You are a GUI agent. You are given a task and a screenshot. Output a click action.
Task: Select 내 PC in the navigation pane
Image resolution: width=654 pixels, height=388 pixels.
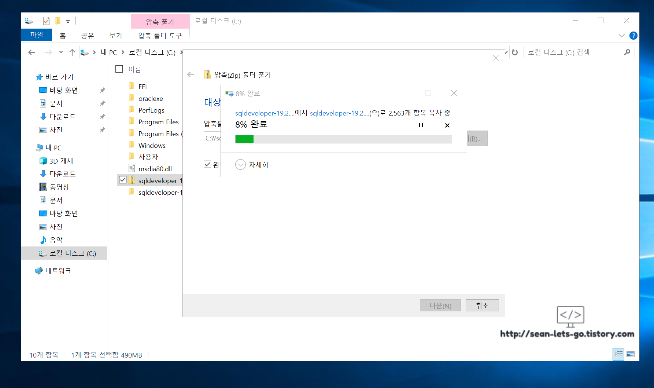point(53,147)
